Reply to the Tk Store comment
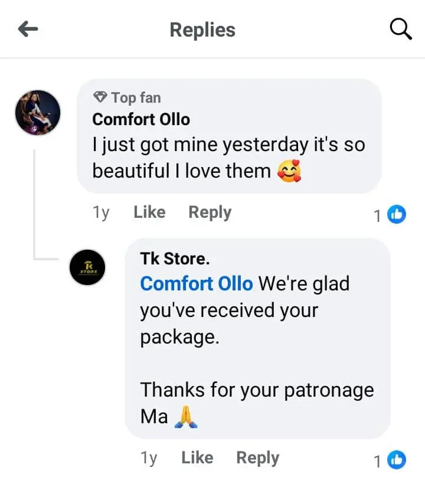The image size is (425, 484). tap(257, 458)
